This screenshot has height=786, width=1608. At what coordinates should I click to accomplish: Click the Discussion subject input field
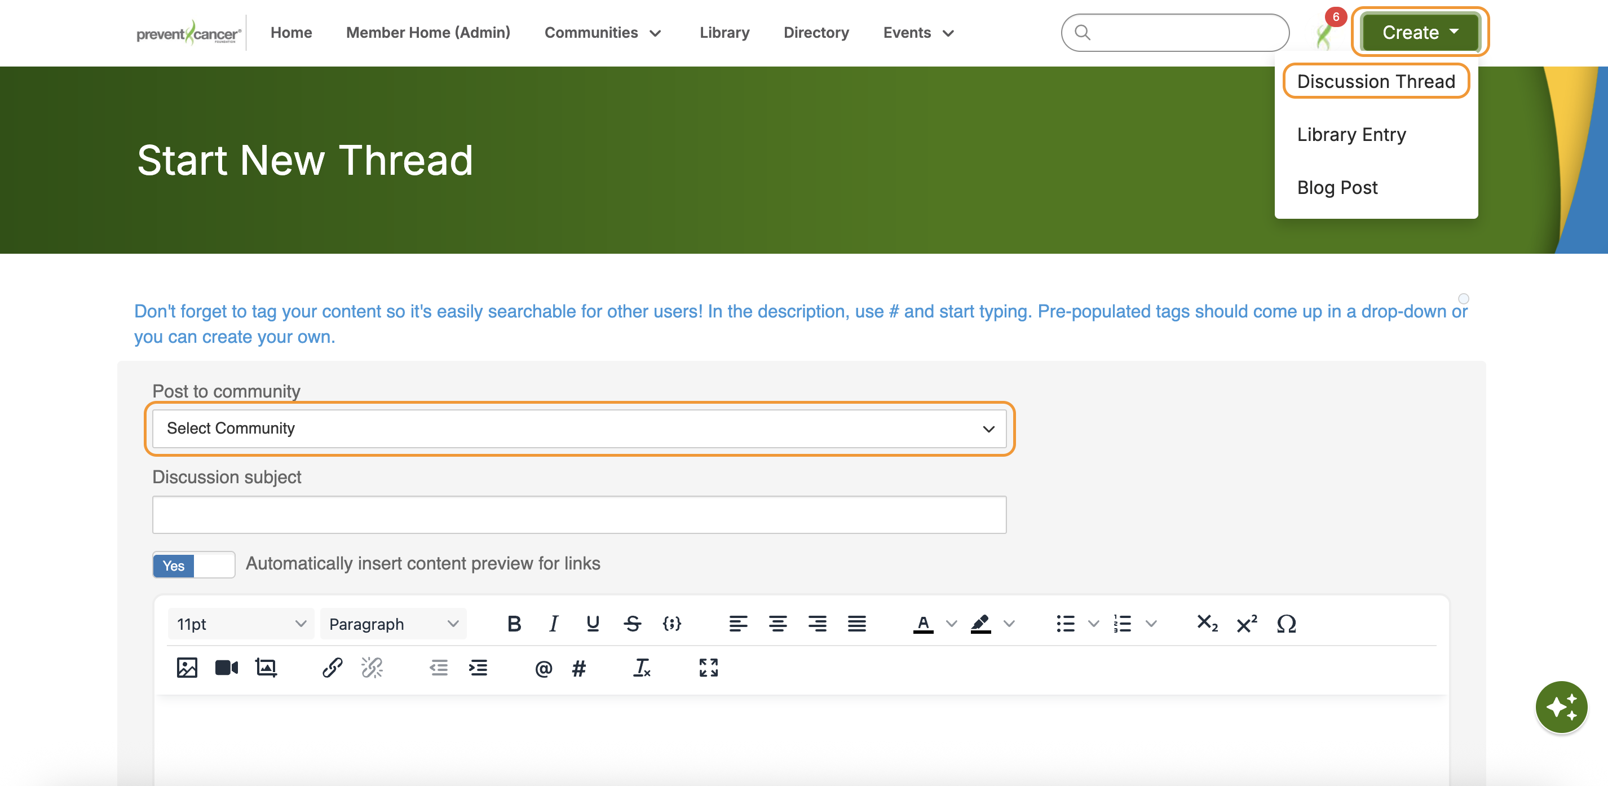click(578, 515)
